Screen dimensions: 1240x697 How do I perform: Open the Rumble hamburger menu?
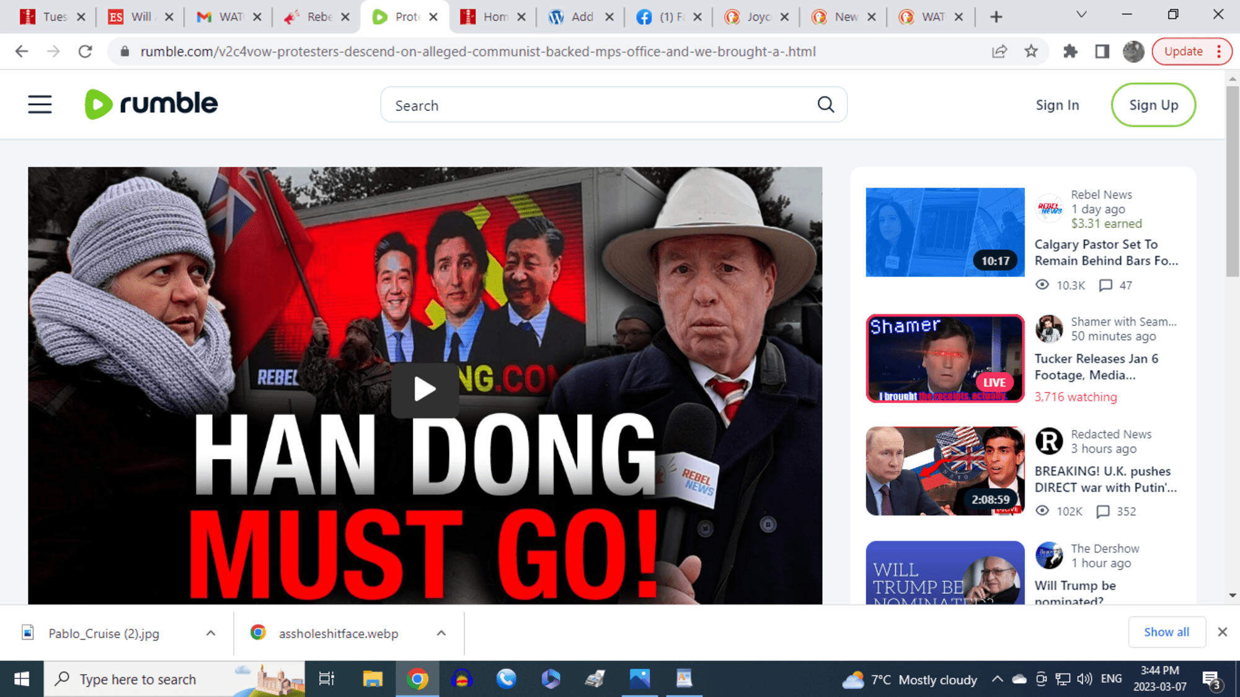click(x=40, y=104)
